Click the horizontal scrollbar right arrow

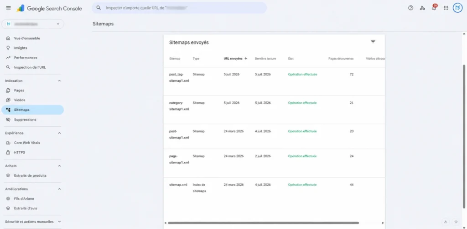(x=383, y=223)
